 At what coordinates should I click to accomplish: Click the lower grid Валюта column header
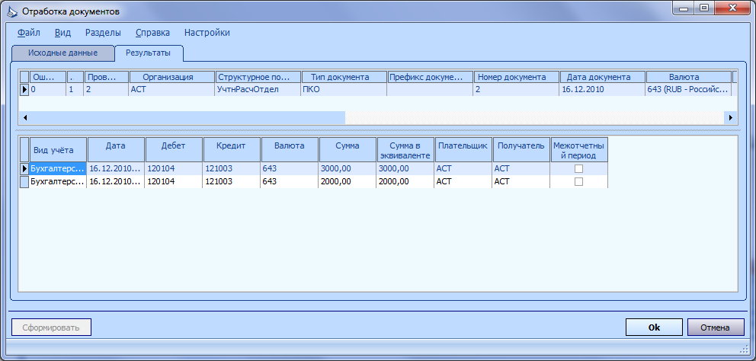[x=290, y=150]
